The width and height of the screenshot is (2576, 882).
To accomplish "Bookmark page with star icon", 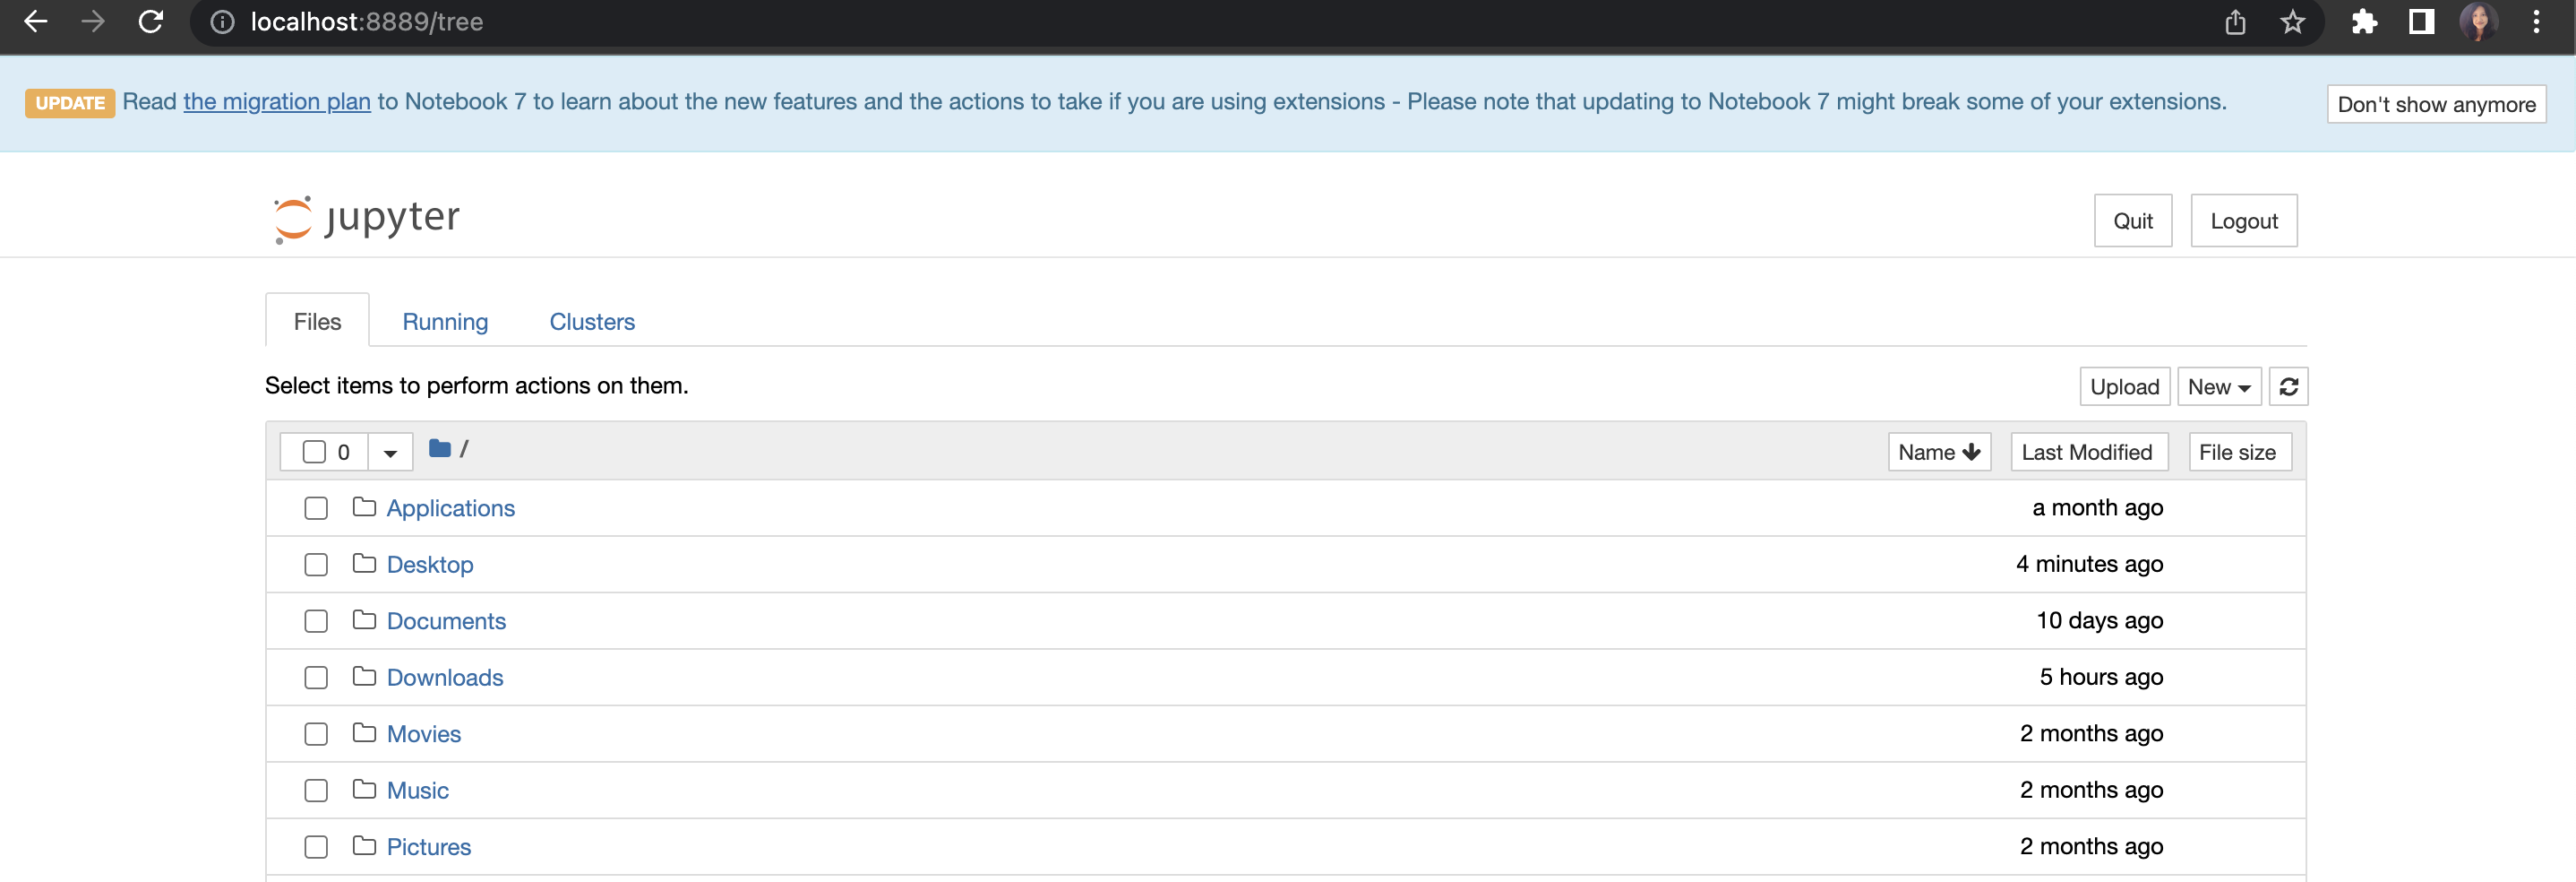I will 2292,22.
